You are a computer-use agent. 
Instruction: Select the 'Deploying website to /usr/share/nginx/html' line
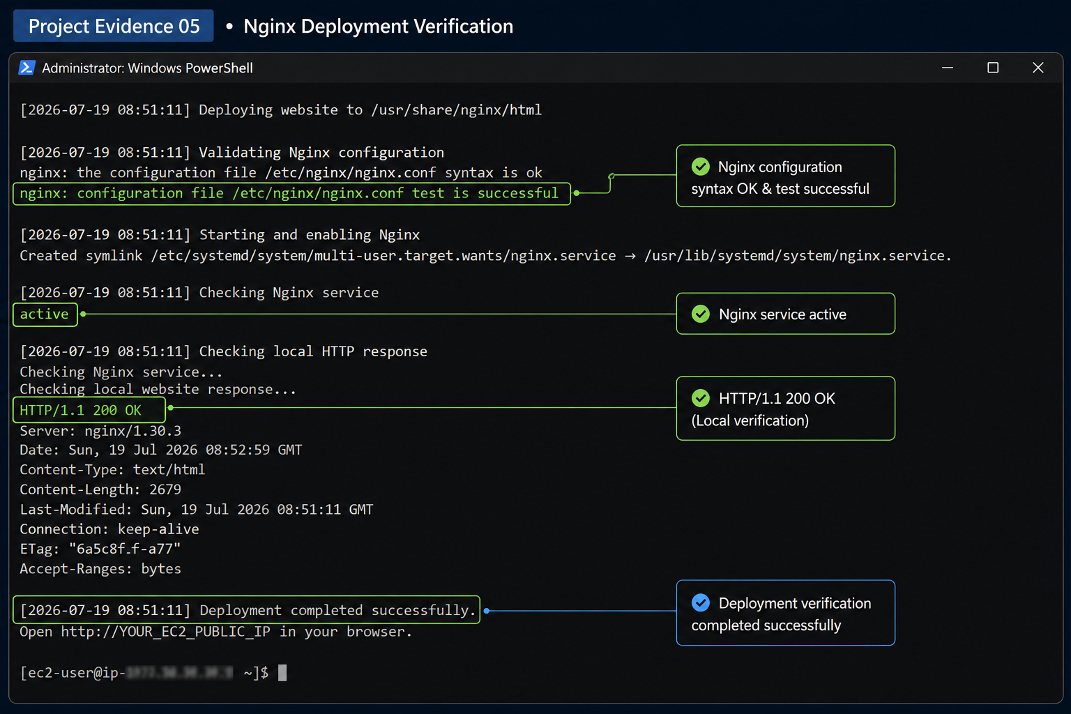(281, 110)
